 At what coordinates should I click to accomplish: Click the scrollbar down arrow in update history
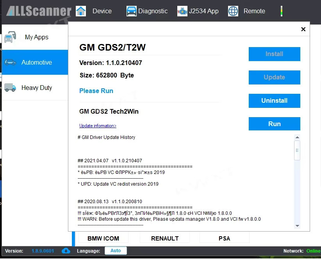coord(298,226)
